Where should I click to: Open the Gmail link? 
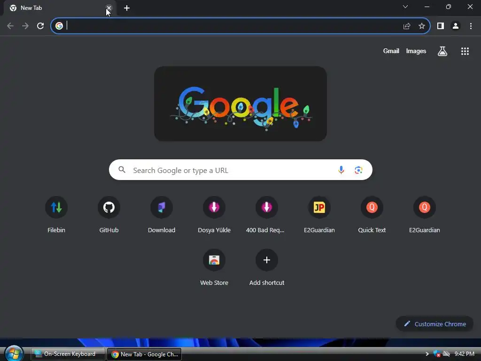391,51
